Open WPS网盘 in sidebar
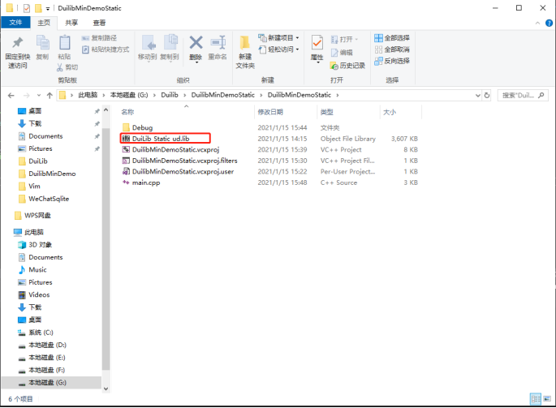This screenshot has width=556, height=408. [x=37, y=216]
